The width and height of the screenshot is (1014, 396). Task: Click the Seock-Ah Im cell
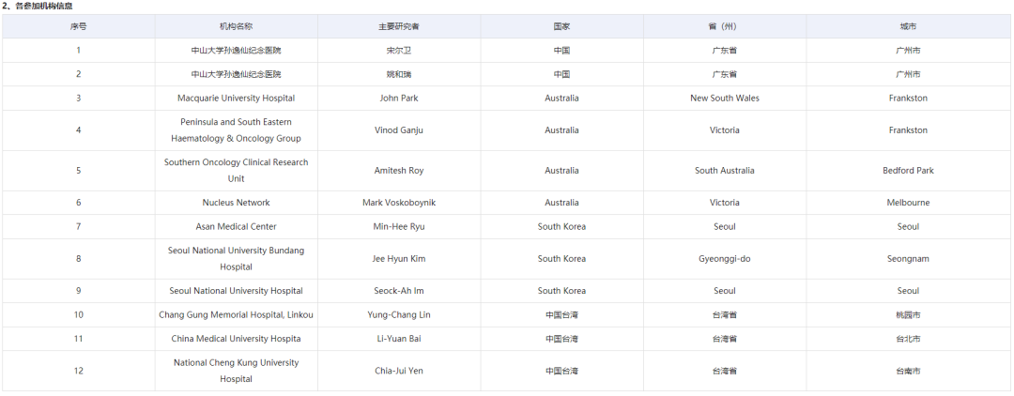tap(399, 291)
